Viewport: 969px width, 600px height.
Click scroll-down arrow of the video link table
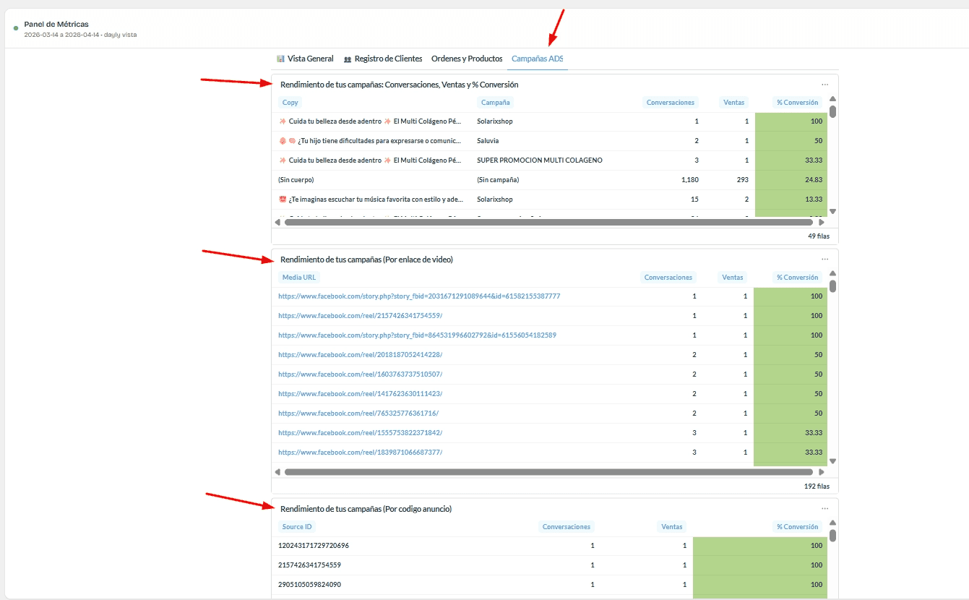(x=832, y=460)
